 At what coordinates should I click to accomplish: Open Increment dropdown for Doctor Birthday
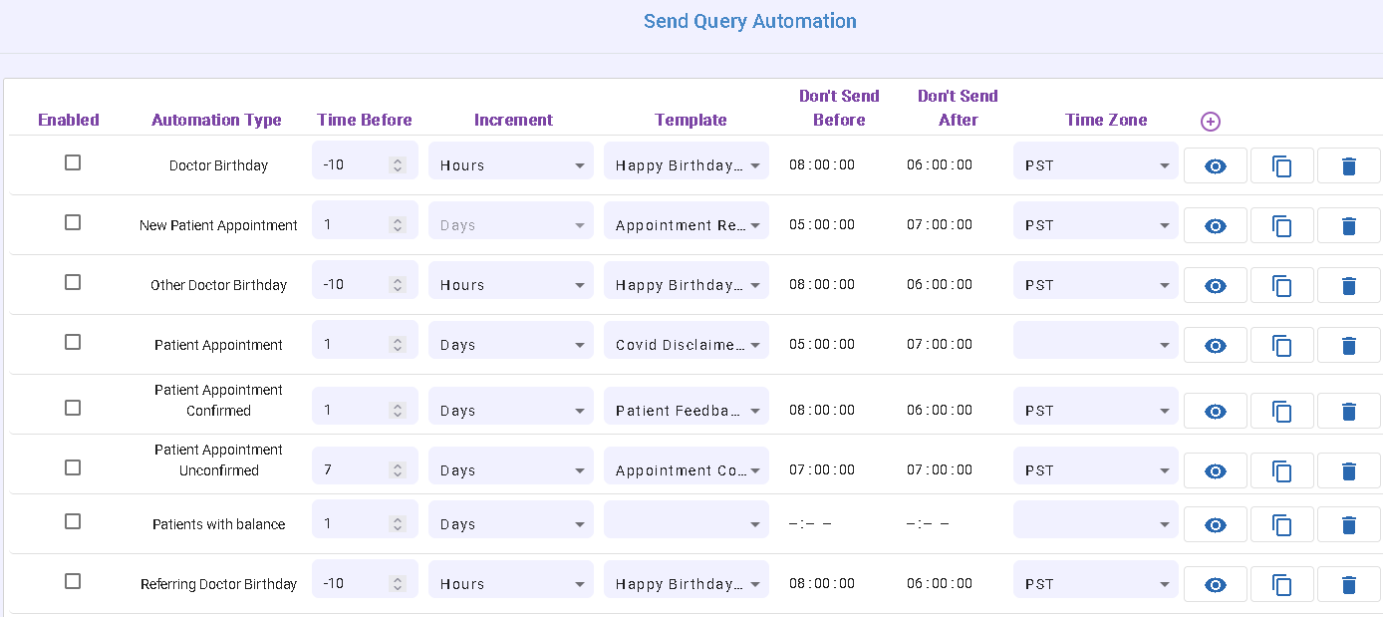pos(510,165)
